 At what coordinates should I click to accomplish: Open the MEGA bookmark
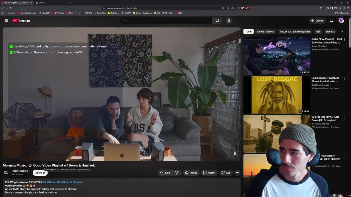[x=179, y=13]
